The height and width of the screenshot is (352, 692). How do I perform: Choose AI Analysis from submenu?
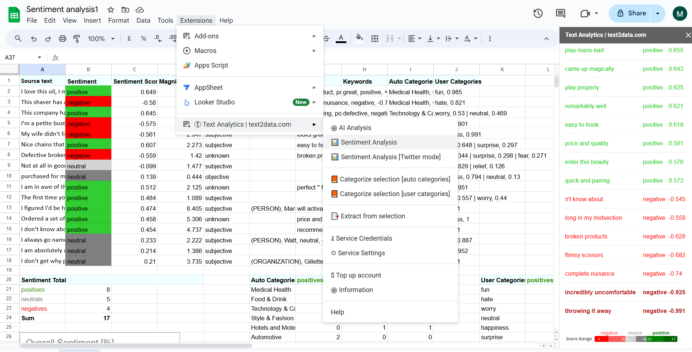[x=390, y=128]
